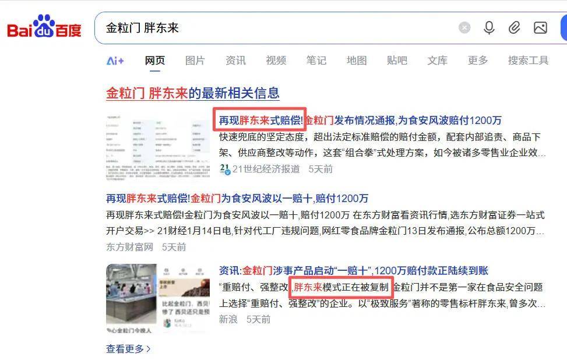
Task: Switch to the 资讯 tab
Action: coord(235,61)
